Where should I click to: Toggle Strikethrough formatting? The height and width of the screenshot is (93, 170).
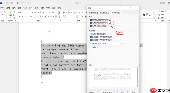(31, 17)
